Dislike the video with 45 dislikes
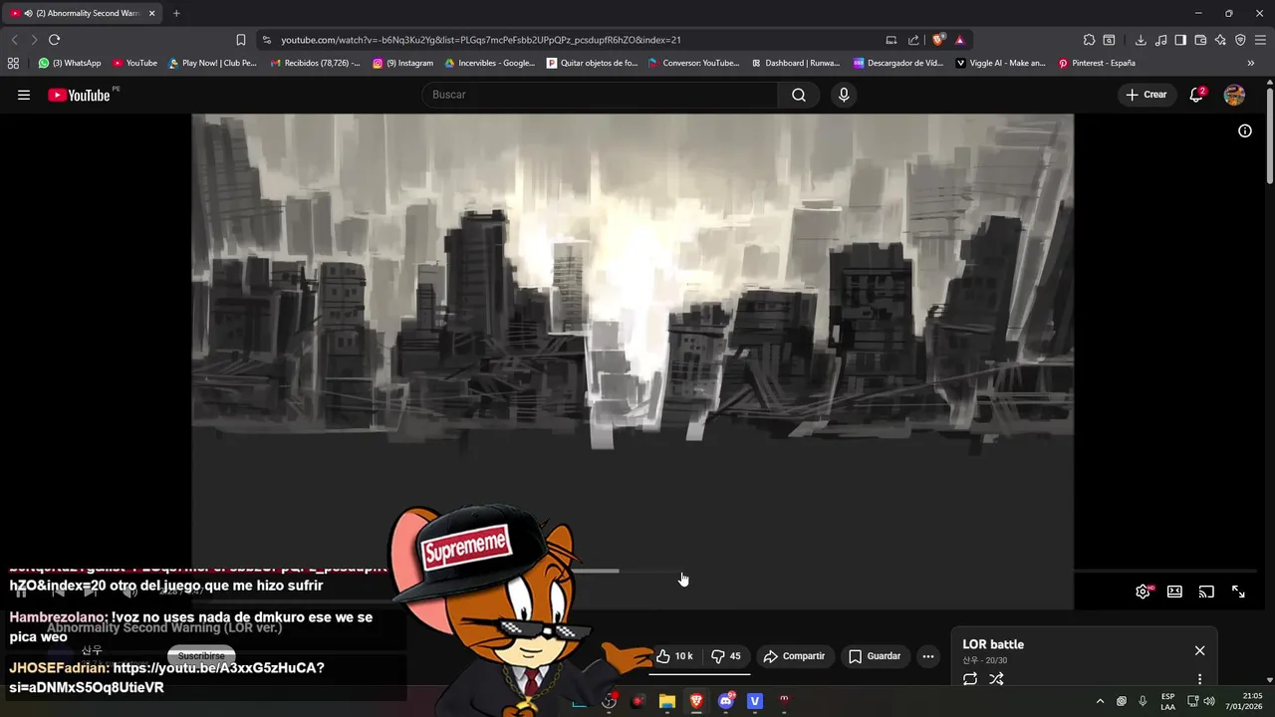This screenshot has height=717, width=1275. pos(726,656)
